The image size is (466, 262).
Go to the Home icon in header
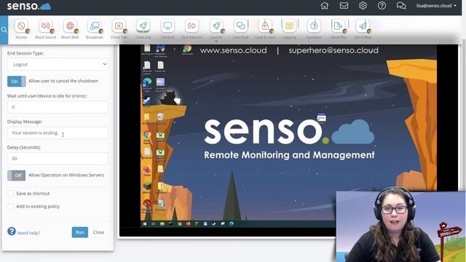point(324,6)
